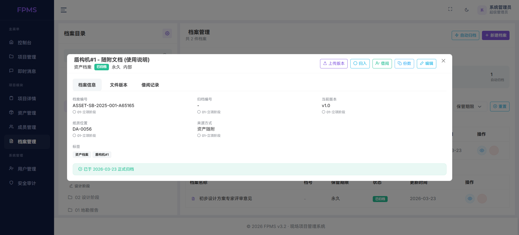This screenshot has height=235, width=519.
Task: Click the 编辑 edit button
Action: pos(426,64)
